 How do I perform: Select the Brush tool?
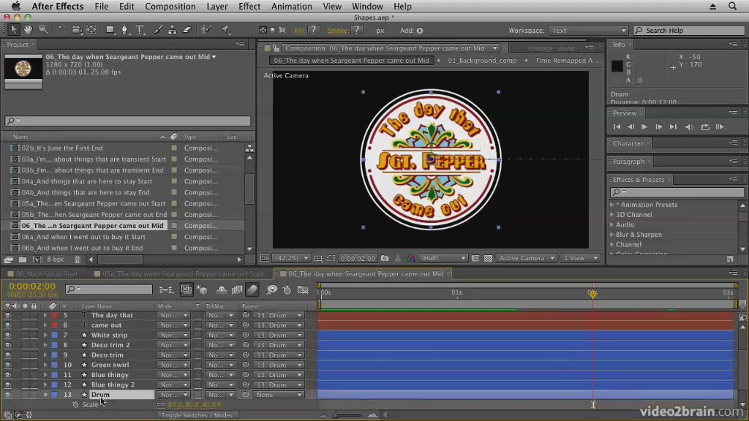(x=158, y=29)
